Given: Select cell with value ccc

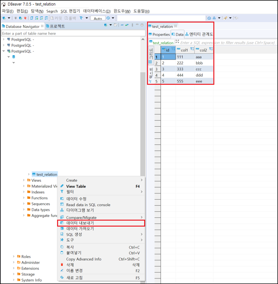Looking at the screenshot, I should pos(204,69).
